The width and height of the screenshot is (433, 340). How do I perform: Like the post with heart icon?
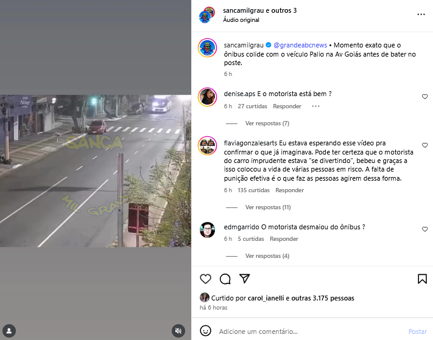(x=205, y=279)
